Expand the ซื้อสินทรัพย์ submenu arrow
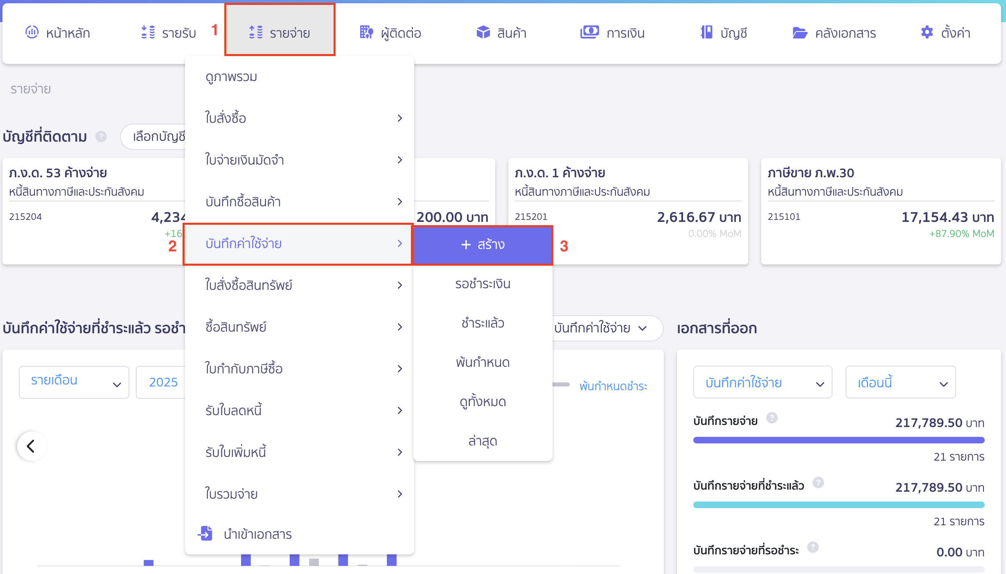 point(400,327)
